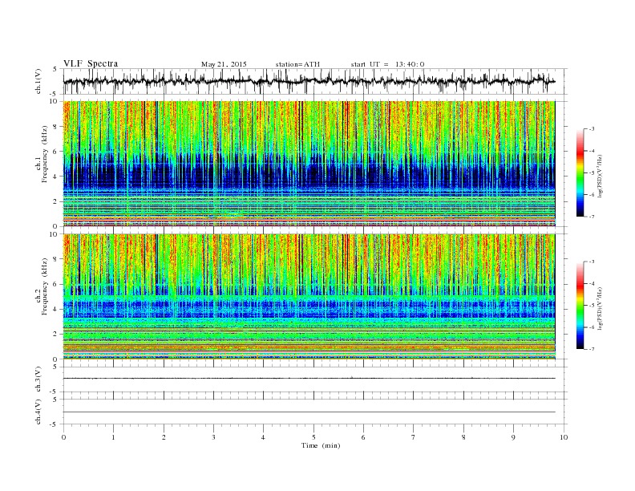Select the ch.1(V) waveform axis label
The height and width of the screenshot is (491, 635).
[38, 81]
